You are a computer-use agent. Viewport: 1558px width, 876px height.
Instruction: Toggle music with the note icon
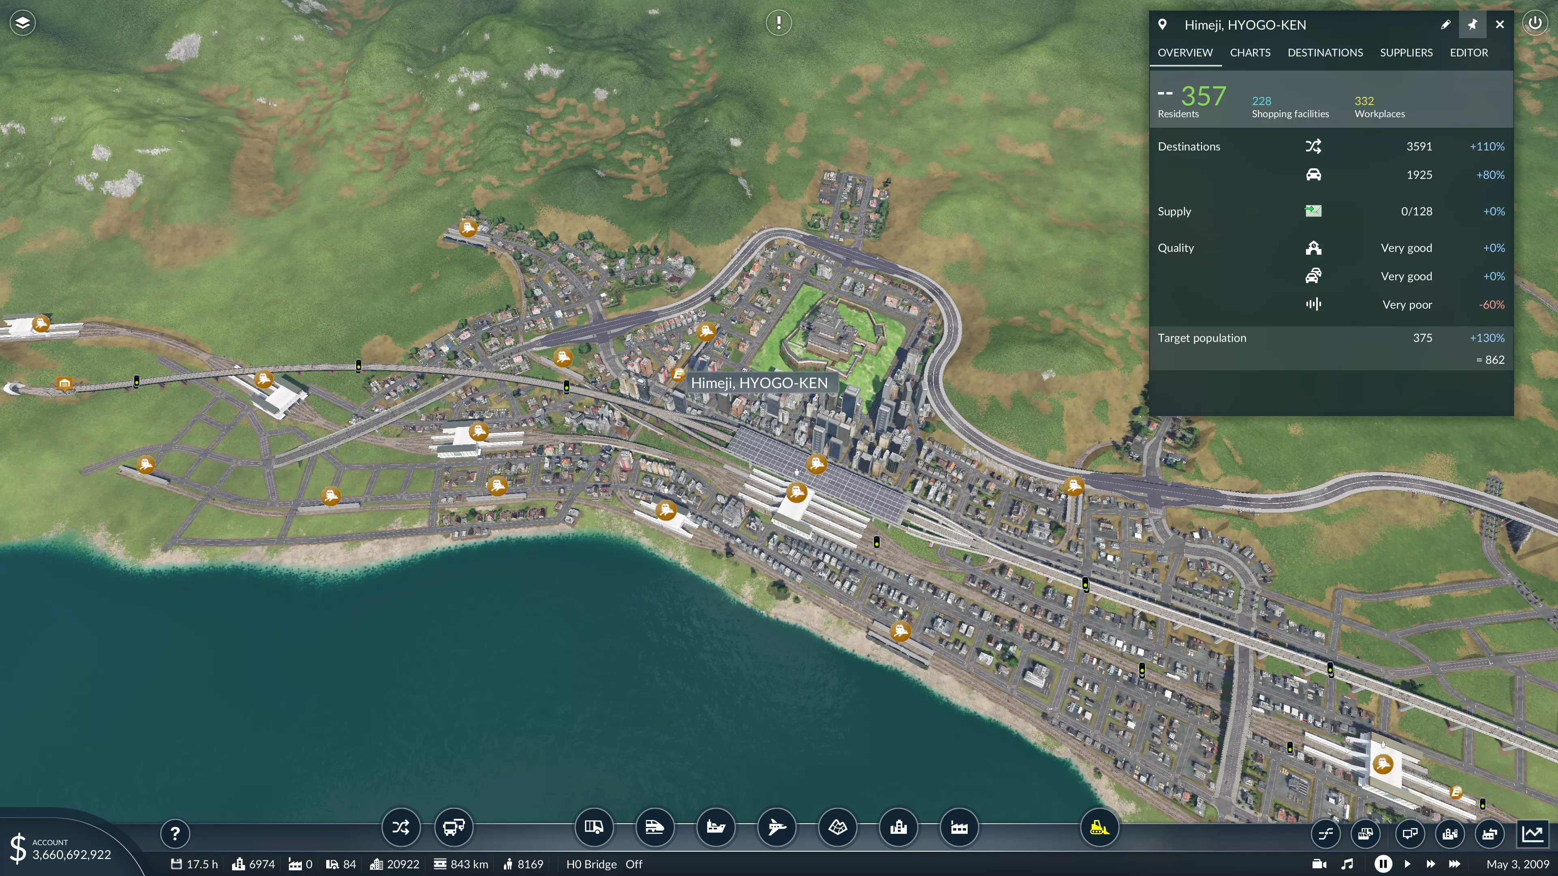tap(1347, 865)
